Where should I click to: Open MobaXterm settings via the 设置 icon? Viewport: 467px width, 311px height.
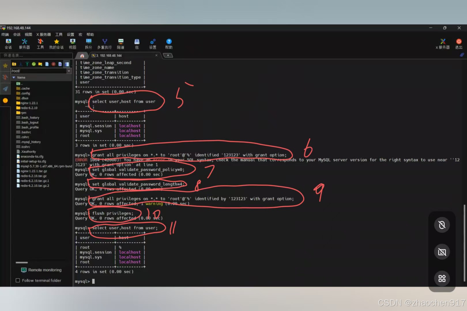[152, 43]
